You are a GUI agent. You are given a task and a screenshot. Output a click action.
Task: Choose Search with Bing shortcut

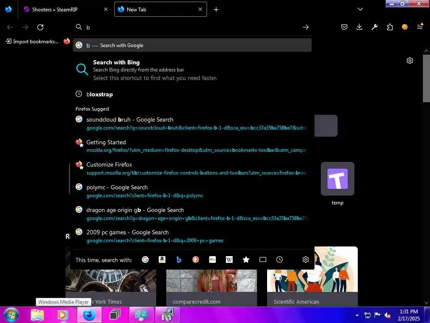192,70
